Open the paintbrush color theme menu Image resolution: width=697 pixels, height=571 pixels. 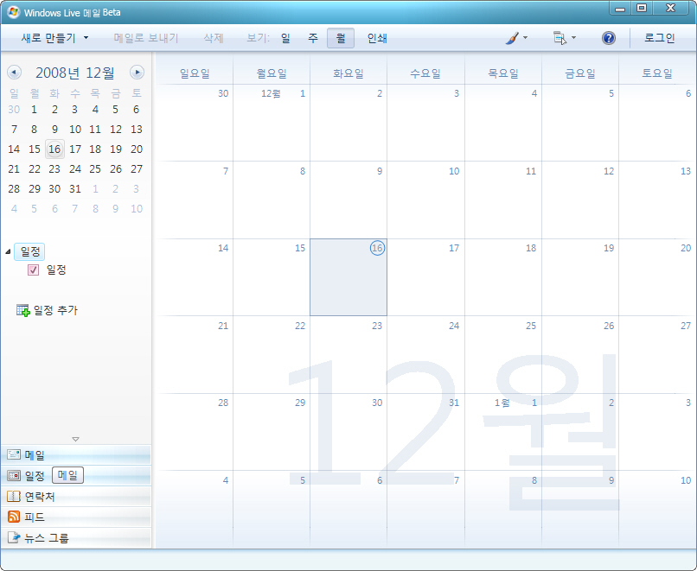point(516,38)
